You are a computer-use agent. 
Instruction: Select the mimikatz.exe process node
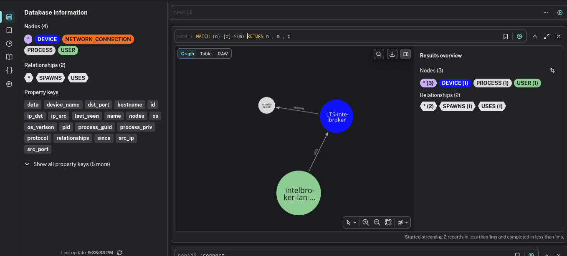267,105
